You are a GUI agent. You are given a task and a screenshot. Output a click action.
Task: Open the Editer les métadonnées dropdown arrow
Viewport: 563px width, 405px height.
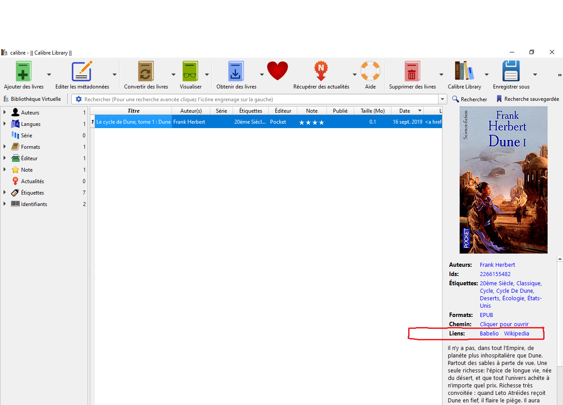pyautogui.click(x=114, y=74)
